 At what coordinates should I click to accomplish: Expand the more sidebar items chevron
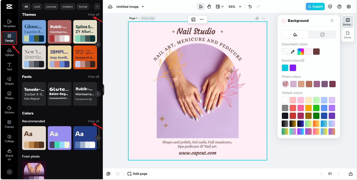[9, 172]
